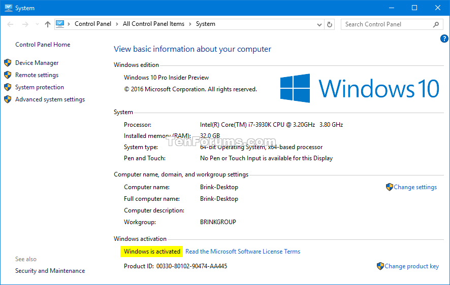Viewport: 450px width, 285px height.
Task: Maximize the System window
Action: coord(414,8)
